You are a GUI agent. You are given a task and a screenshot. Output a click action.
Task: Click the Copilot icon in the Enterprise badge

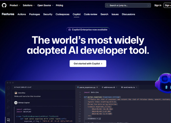tap(69, 30)
